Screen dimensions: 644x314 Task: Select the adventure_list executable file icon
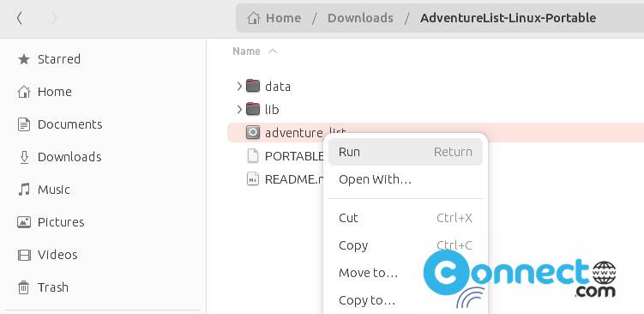point(253,132)
